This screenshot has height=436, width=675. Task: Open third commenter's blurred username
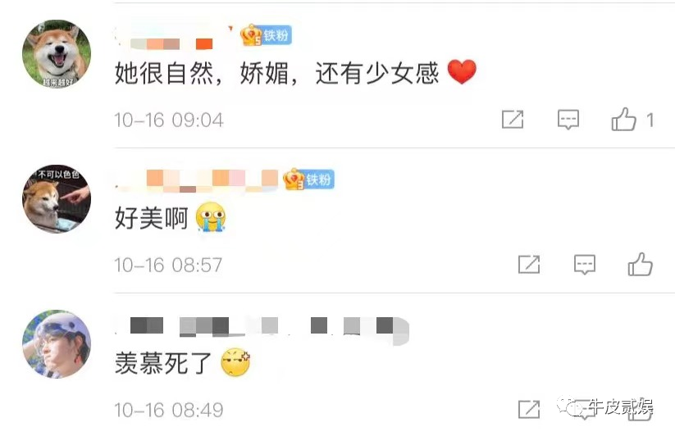click(262, 328)
